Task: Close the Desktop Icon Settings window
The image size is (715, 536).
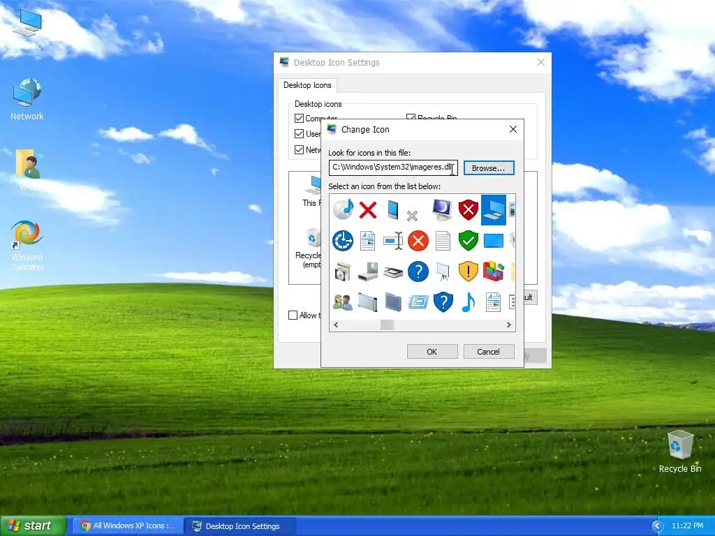Action: [x=541, y=62]
